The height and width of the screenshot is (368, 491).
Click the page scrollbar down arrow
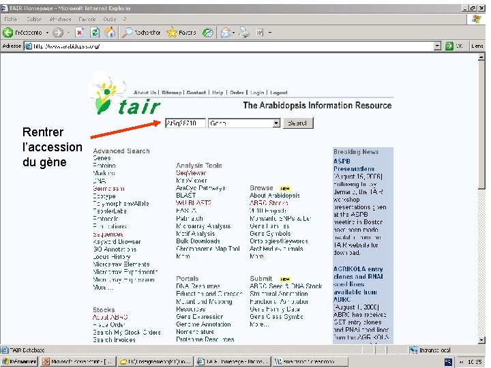[481, 340]
